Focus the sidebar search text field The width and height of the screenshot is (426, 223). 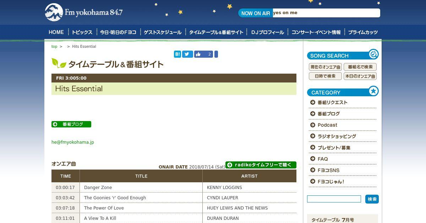pyautogui.click(x=334, y=199)
